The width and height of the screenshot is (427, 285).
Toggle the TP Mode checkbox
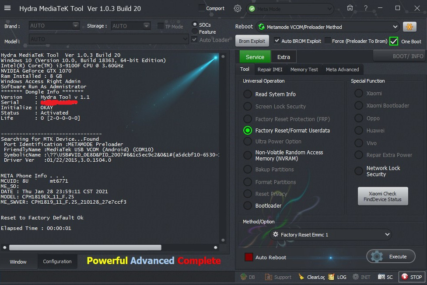[x=161, y=26]
